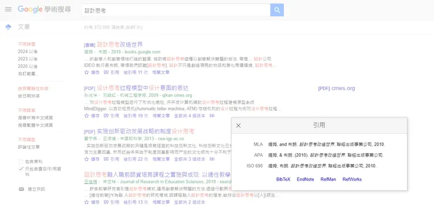
Task: Export citation as BibTeX
Action: (283, 179)
